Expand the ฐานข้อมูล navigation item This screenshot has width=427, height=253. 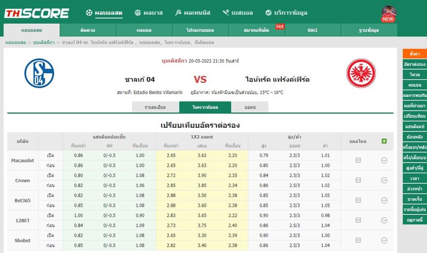pos(369,30)
